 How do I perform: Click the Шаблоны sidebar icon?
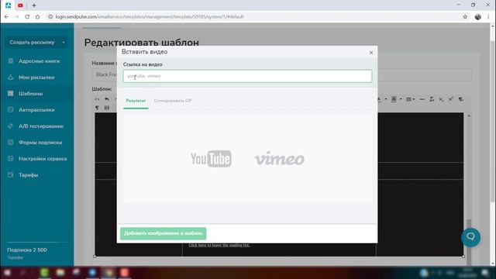click(x=10, y=93)
